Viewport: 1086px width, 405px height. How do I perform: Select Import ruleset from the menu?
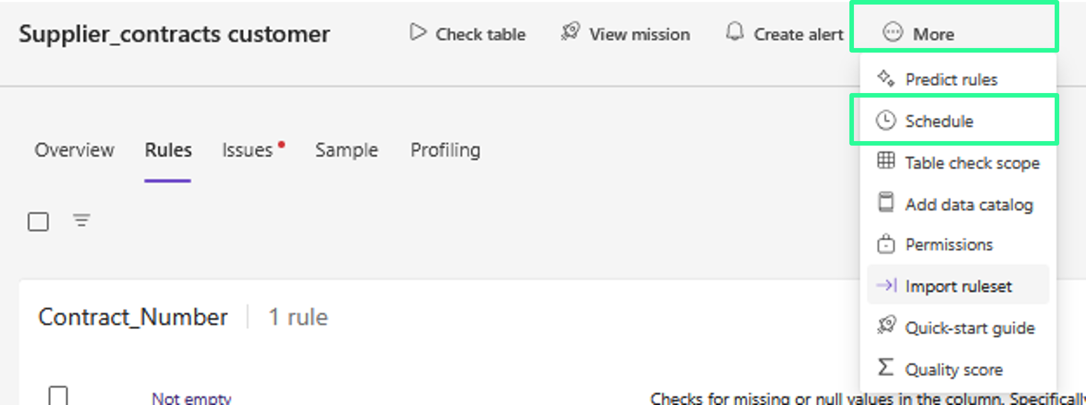click(958, 286)
